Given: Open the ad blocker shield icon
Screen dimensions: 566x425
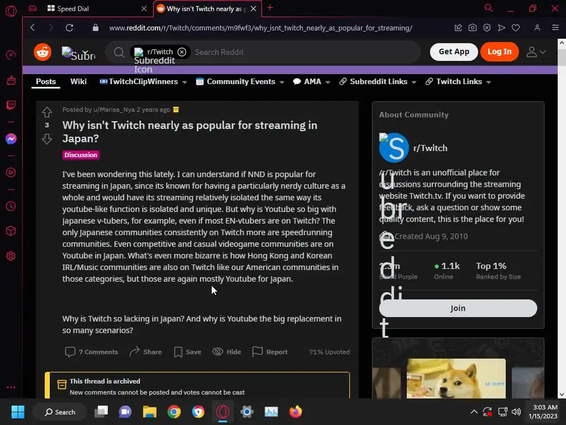Looking at the screenshot, I should [x=486, y=28].
